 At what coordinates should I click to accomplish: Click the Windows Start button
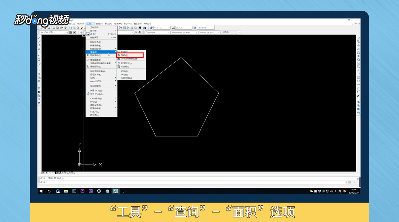pos(41,191)
